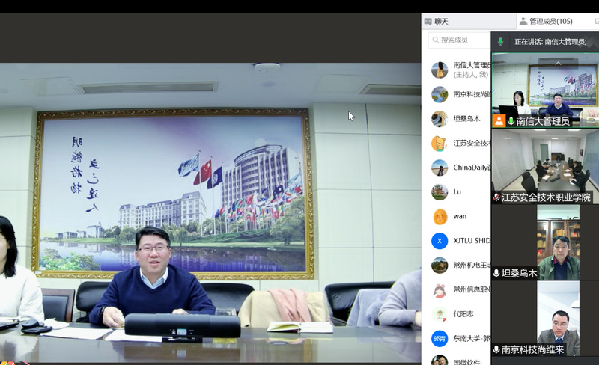Image resolution: width=599 pixels, height=365 pixels.
Task: Collapse the video strip using up chevron
Action: coord(557,63)
